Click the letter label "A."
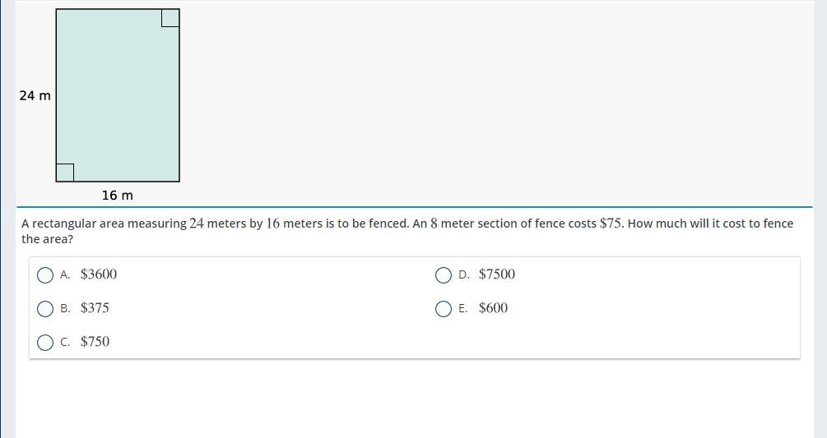 coord(65,275)
